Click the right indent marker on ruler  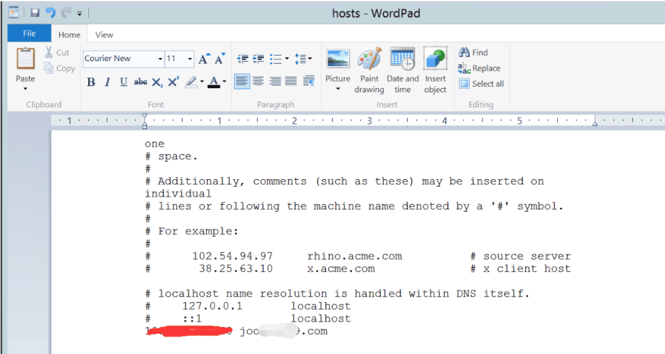pyautogui.click(x=595, y=122)
